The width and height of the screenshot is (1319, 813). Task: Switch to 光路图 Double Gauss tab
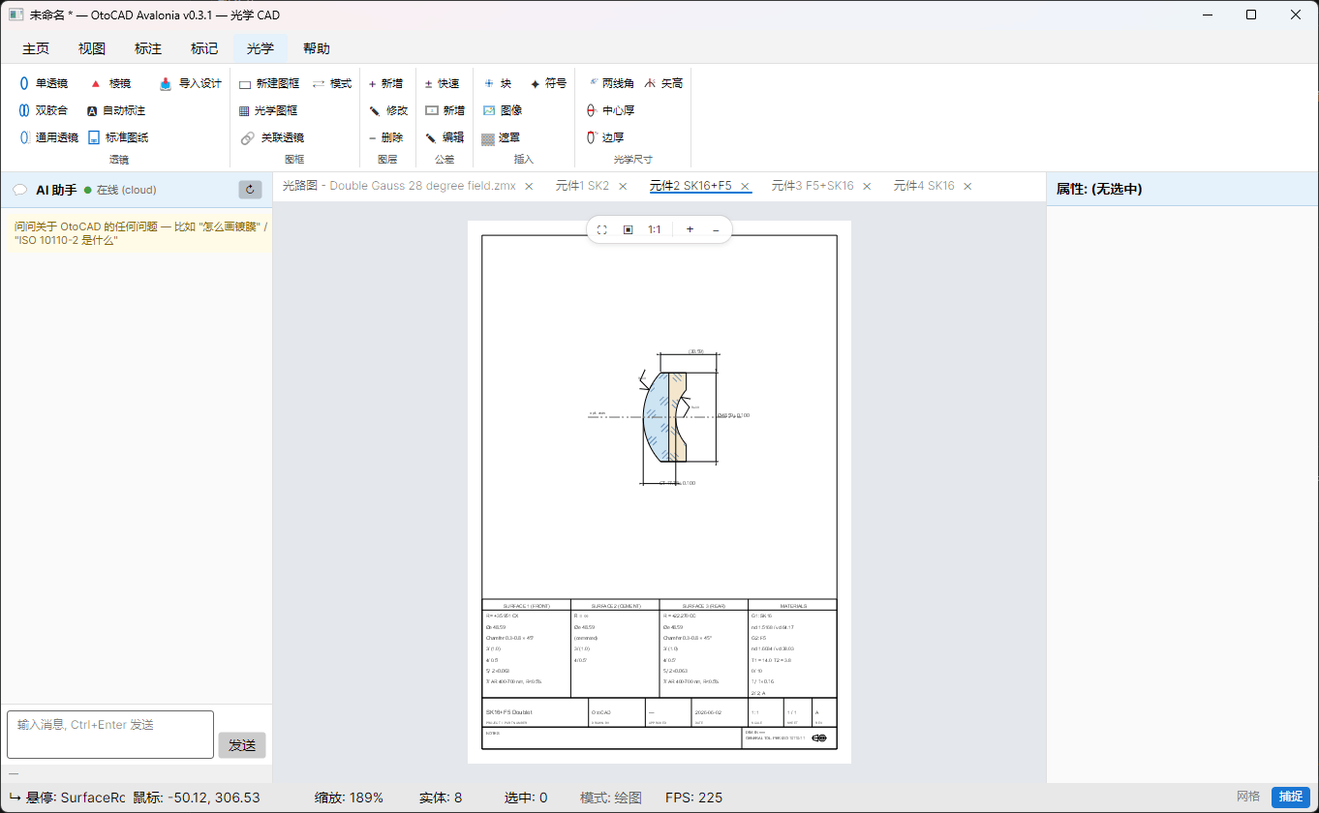tap(399, 186)
